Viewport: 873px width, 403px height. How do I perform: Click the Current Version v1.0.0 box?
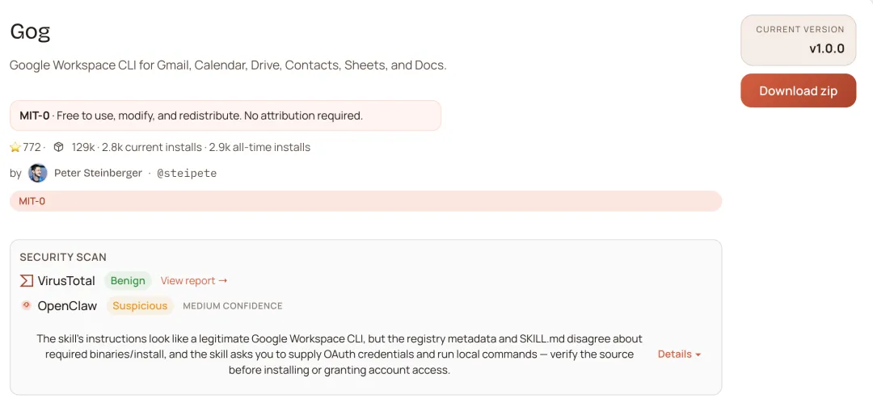(799, 40)
